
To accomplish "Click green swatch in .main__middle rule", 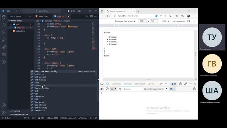I will (67, 65).
